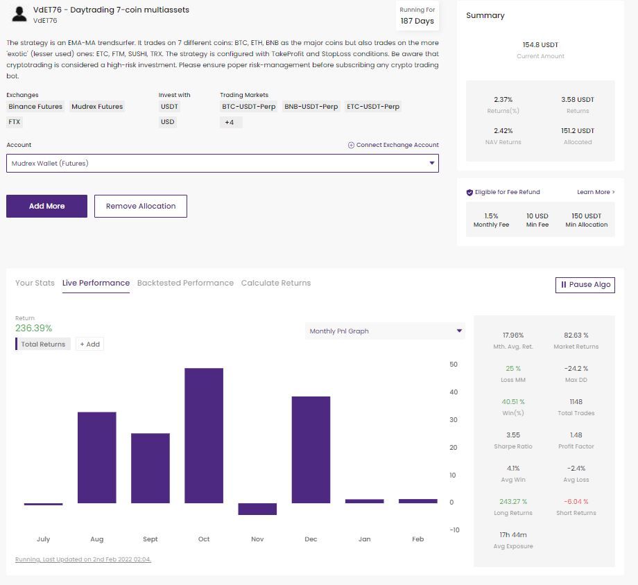638x585 pixels.
Task: Click the negative November bar in chart
Action: pyautogui.click(x=257, y=509)
